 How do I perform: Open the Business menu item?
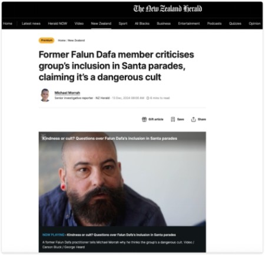click(x=164, y=24)
